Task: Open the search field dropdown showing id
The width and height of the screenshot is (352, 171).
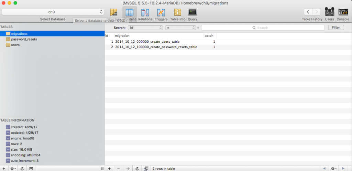Action: click(145, 28)
